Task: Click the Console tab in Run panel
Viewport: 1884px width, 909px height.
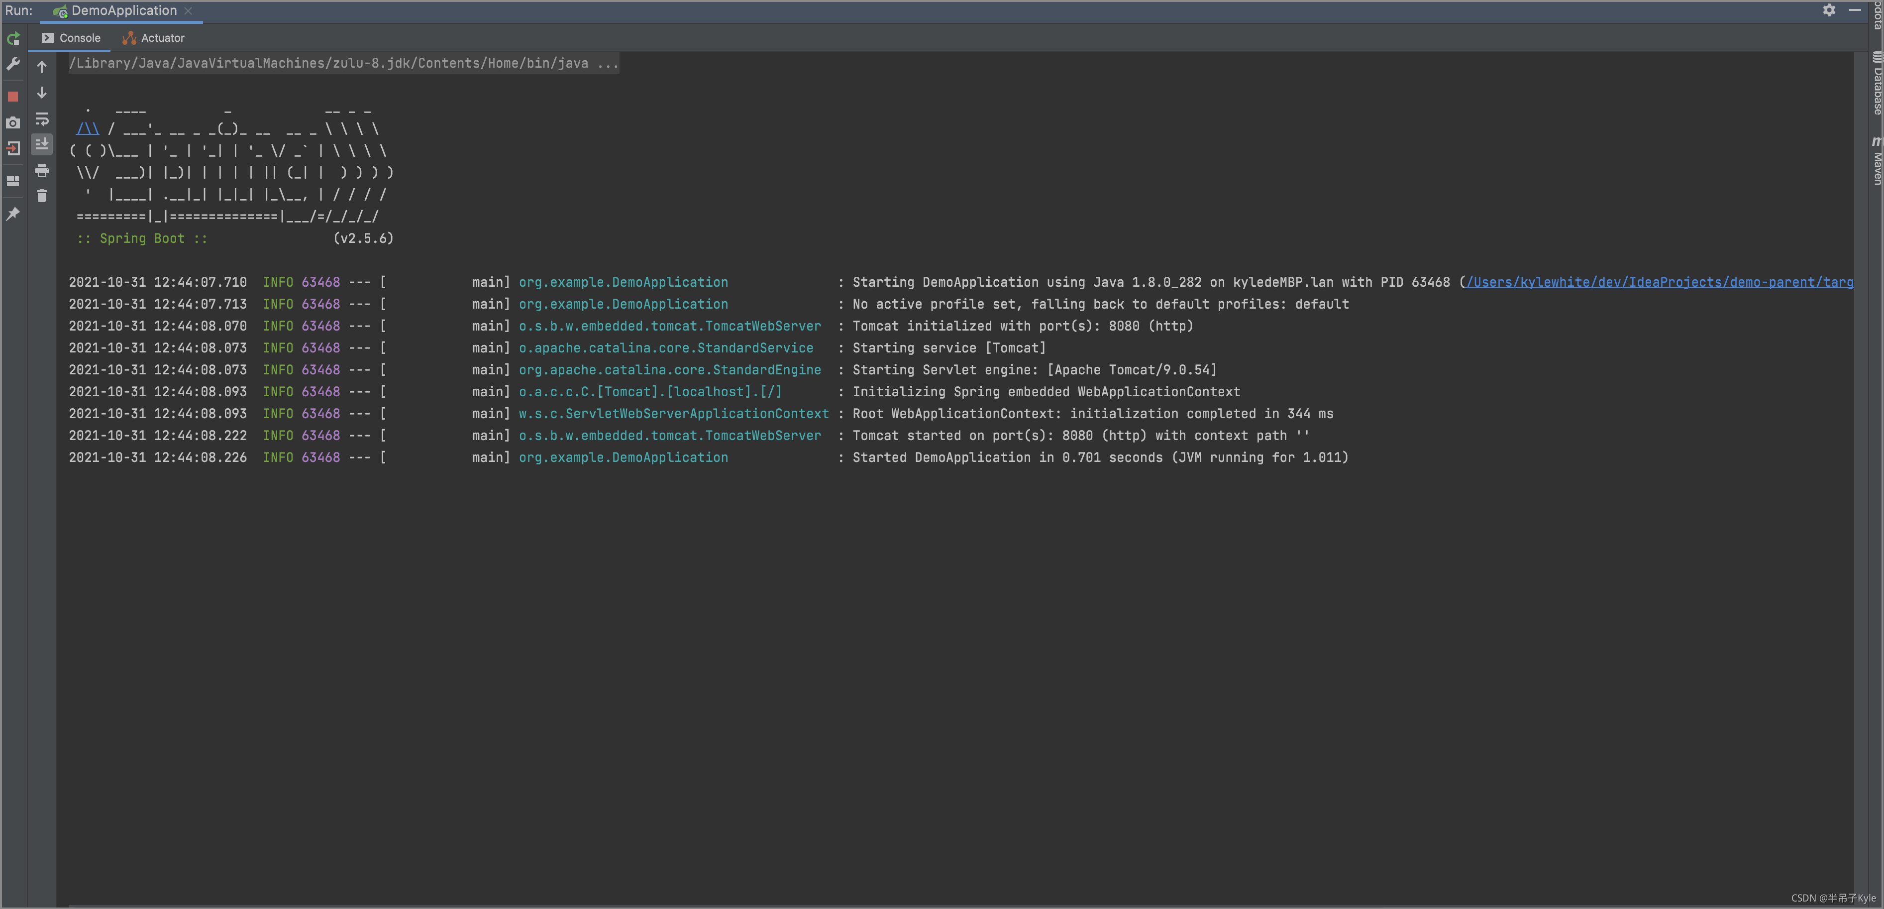Action: click(78, 37)
